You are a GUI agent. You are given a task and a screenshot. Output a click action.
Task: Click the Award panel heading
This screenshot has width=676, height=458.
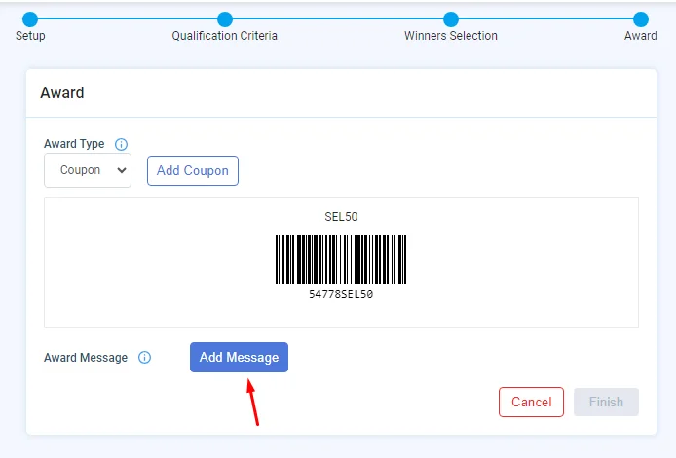(62, 93)
